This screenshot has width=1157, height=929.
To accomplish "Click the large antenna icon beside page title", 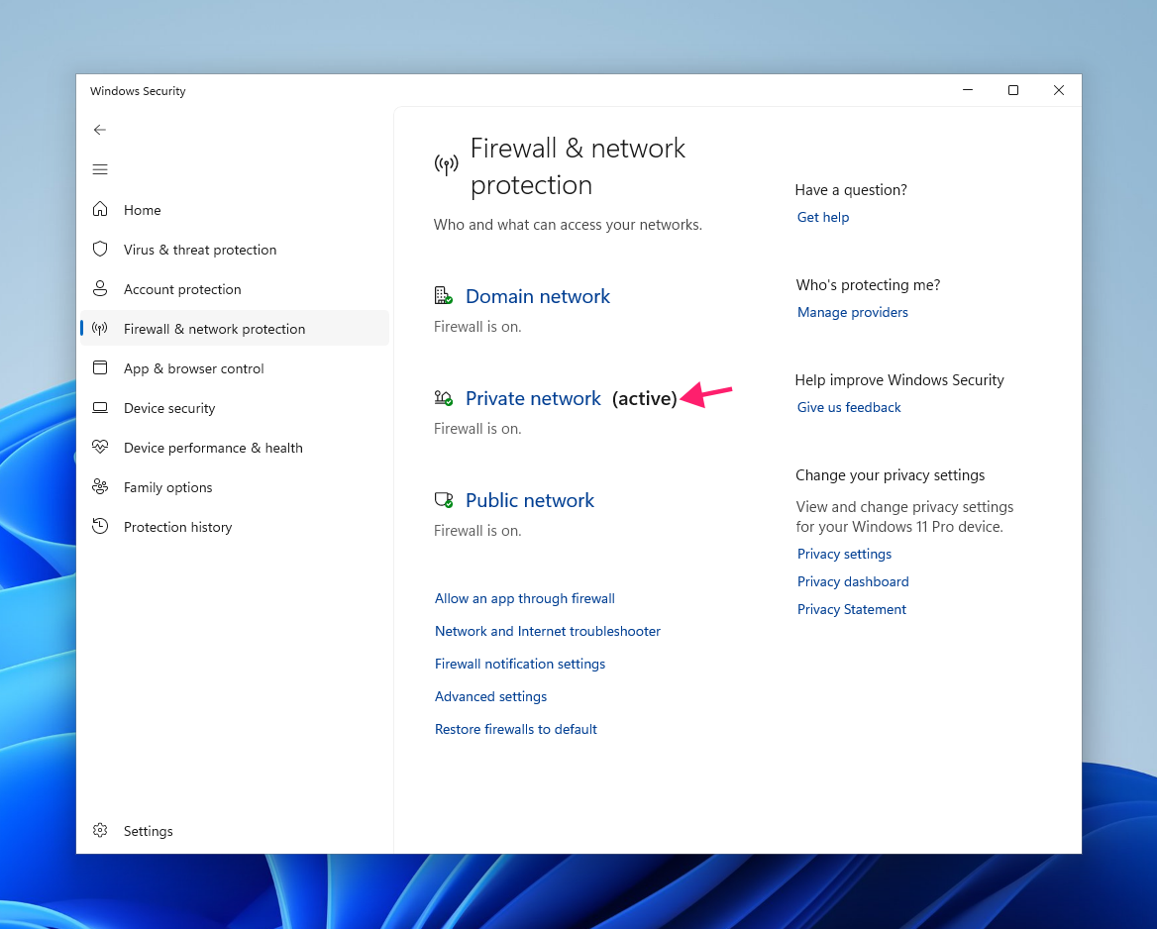I will [446, 164].
